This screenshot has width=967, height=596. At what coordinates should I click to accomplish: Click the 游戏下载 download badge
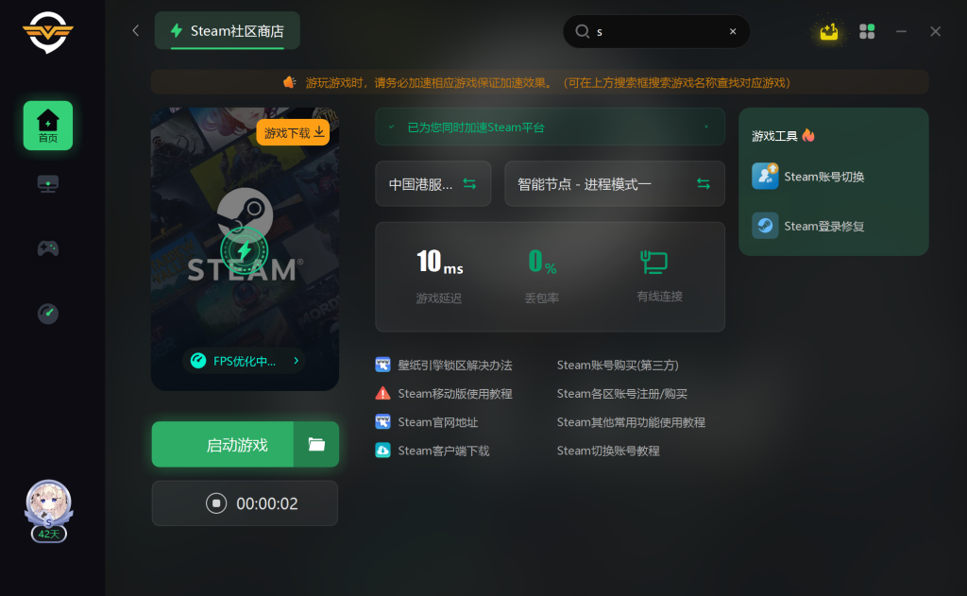click(293, 132)
